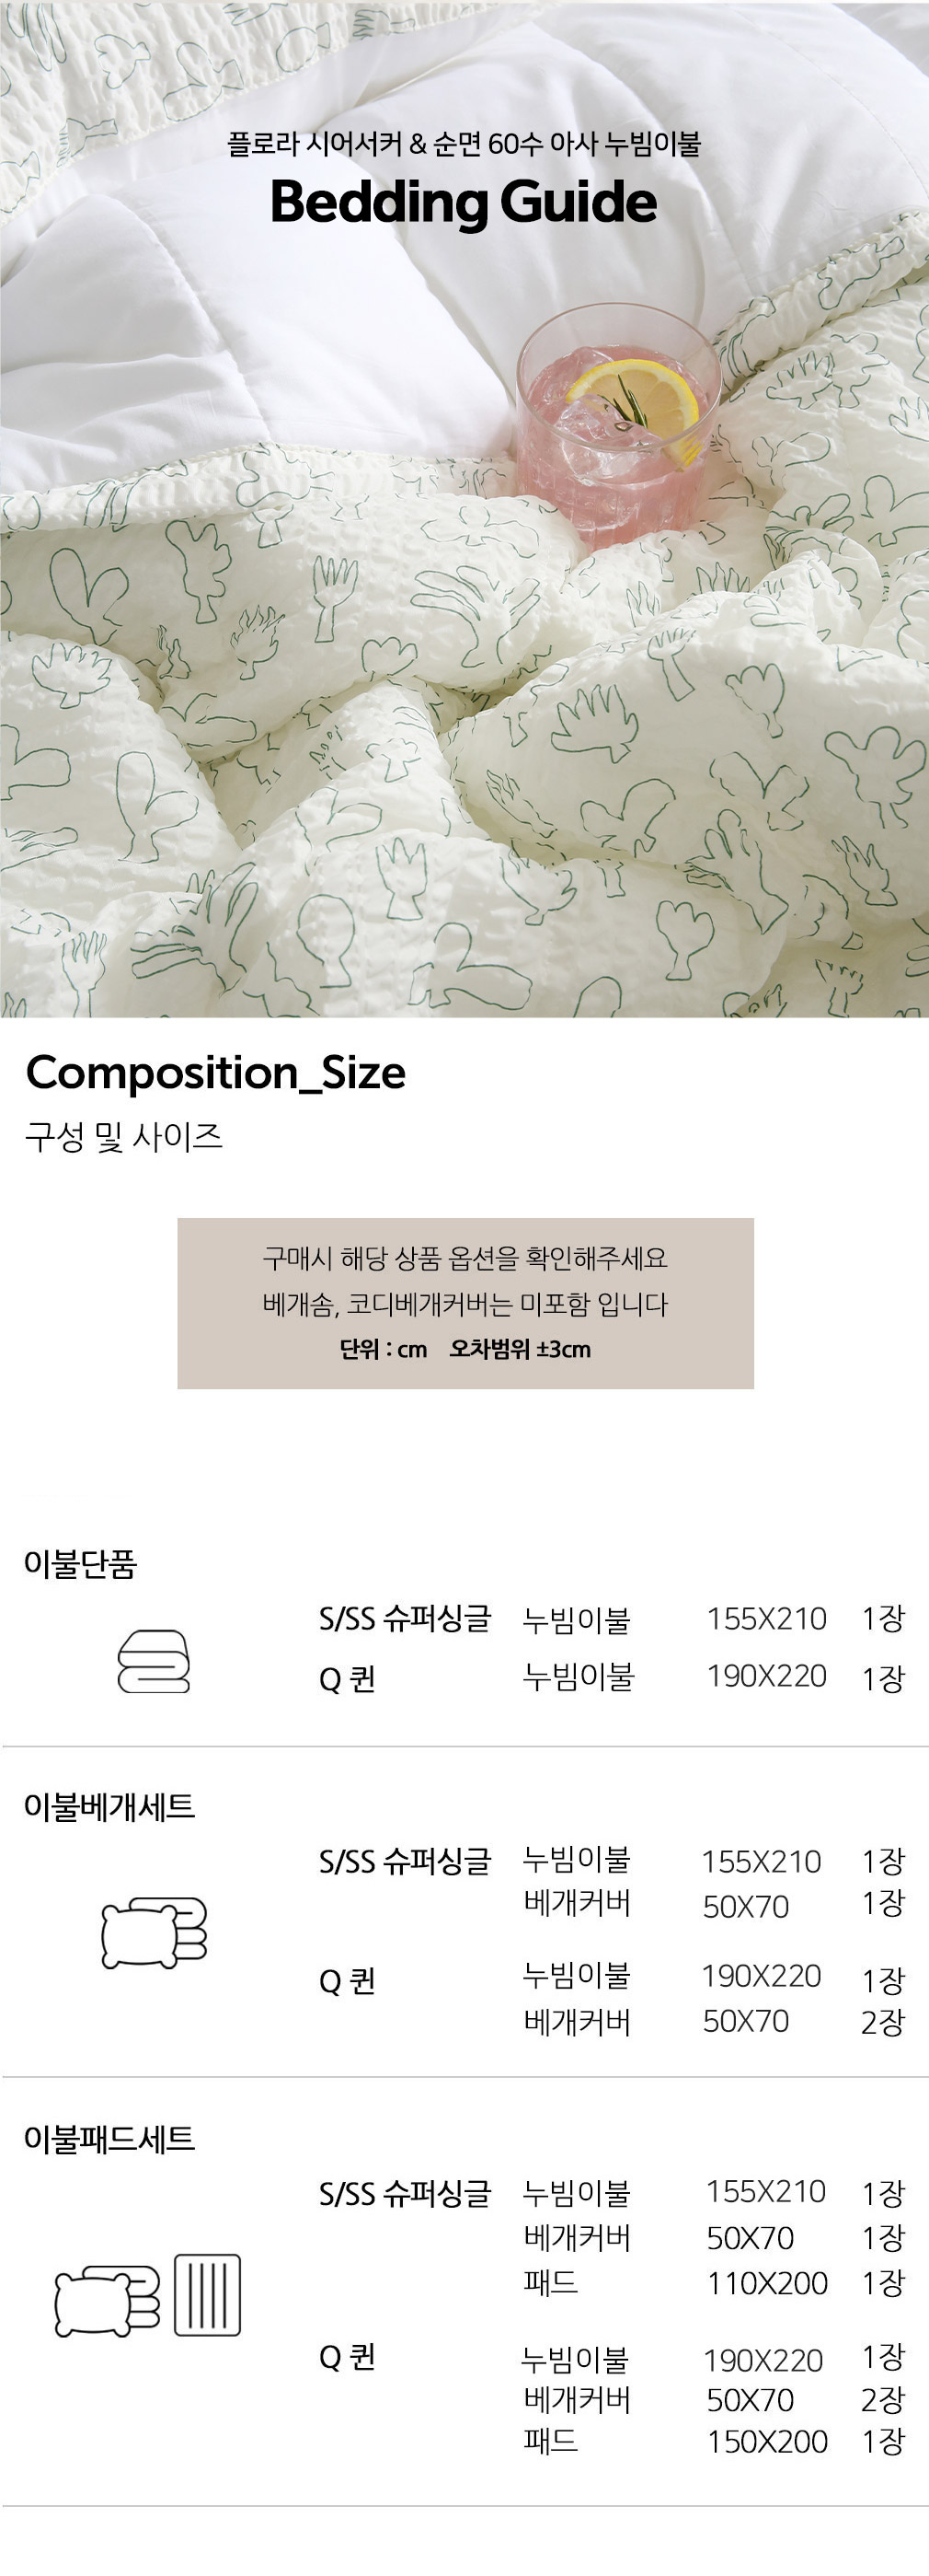This screenshot has width=929, height=2576.
Task: Click the Korean product name above Bedding Guide
Action: (464, 144)
